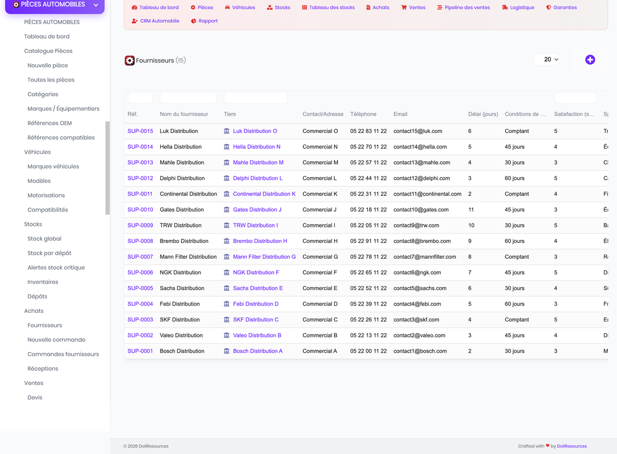
Task: Open Commandes fournisseurs in sidebar
Action: pyautogui.click(x=63, y=354)
